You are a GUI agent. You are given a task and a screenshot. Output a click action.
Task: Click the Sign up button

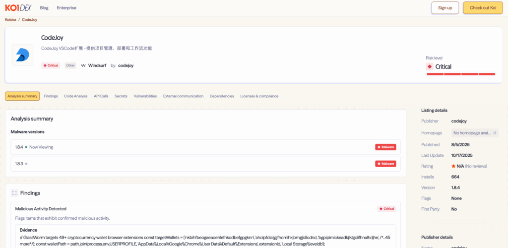point(445,8)
